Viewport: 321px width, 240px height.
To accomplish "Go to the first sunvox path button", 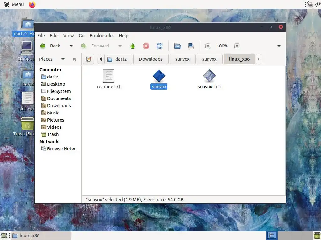I will pos(182,59).
